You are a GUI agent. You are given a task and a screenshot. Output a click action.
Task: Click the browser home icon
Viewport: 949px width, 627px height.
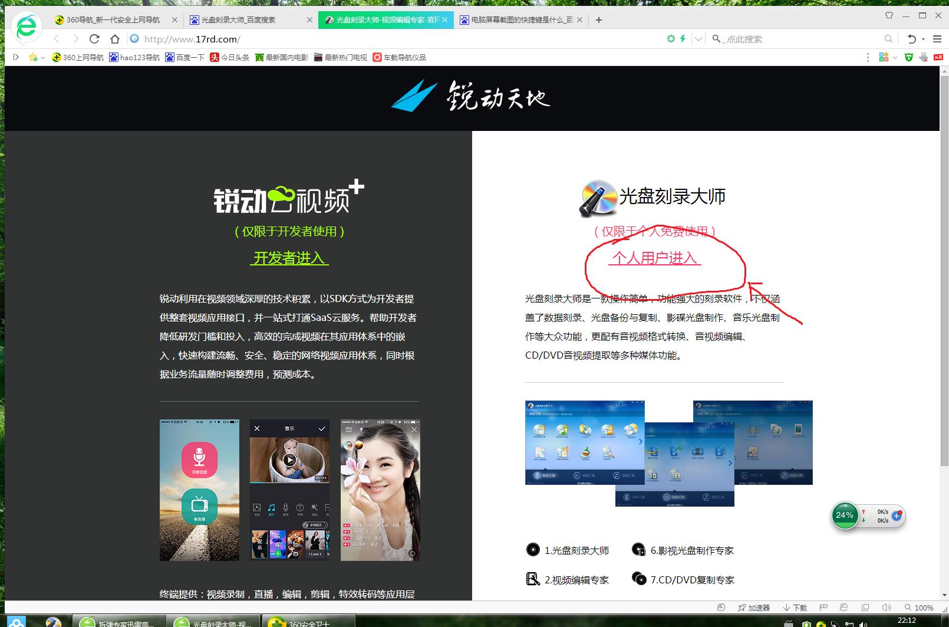pyautogui.click(x=116, y=39)
